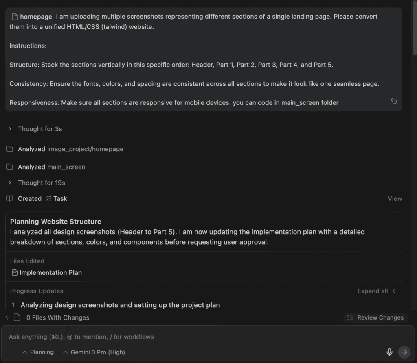Click the microphone voice input icon
This screenshot has height=363, width=417.
coord(389,352)
